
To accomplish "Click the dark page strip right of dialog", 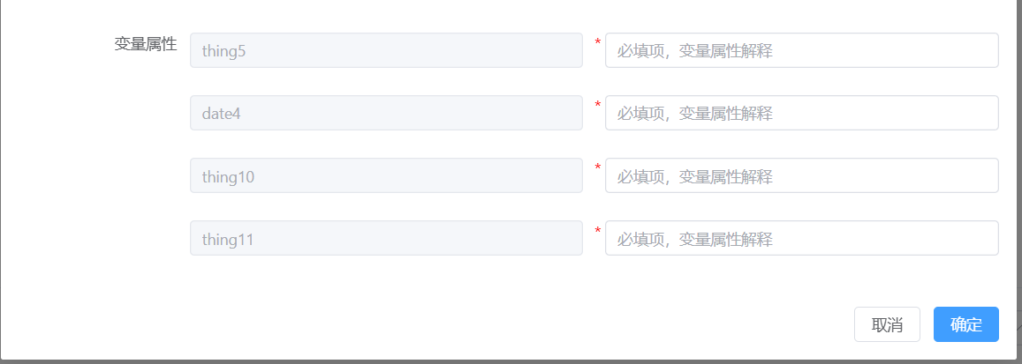I will point(1018,182).
